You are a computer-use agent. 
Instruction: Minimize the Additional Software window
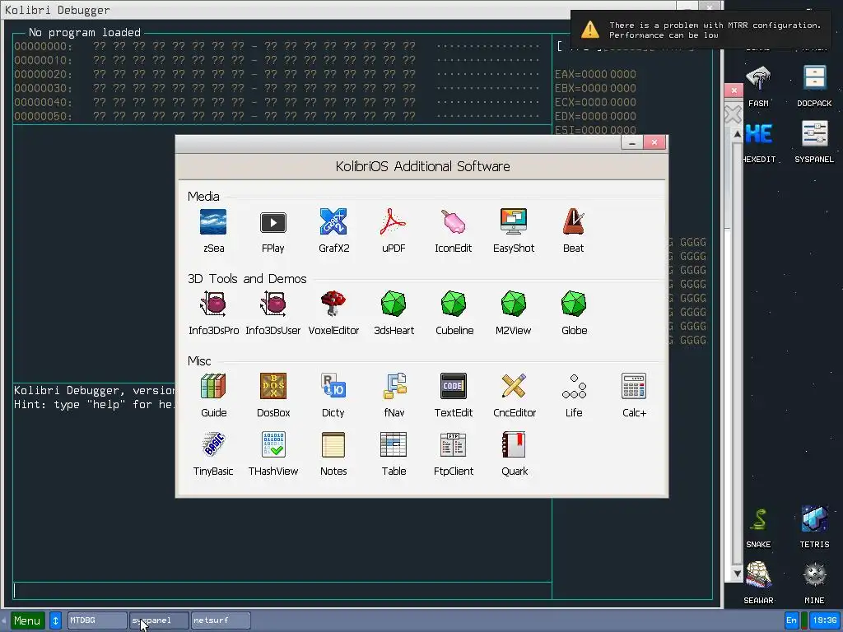(x=631, y=142)
